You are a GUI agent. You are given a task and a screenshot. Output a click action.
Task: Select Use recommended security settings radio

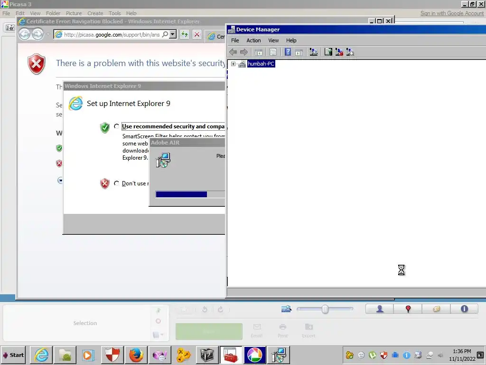pos(116,126)
